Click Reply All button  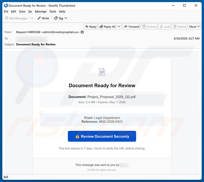tap(107, 27)
